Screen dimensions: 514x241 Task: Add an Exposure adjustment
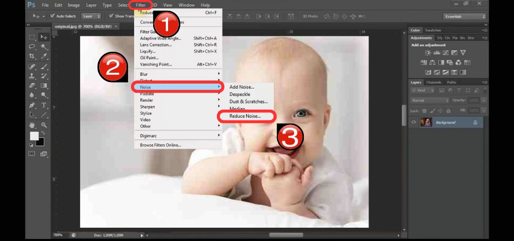454,53
